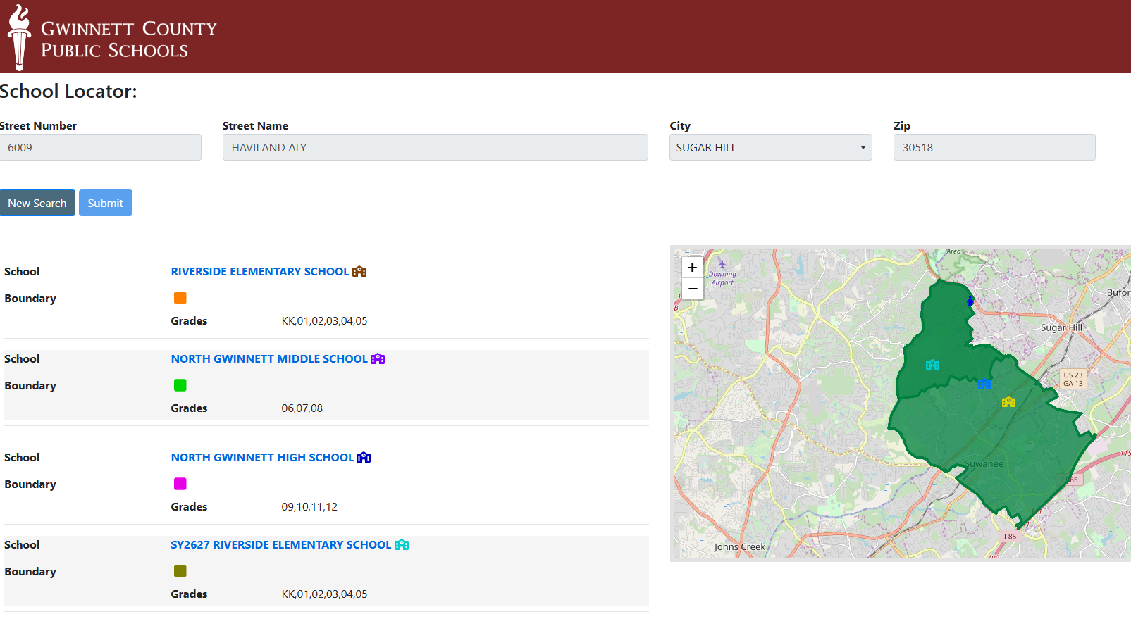Click the yellow school marker on map

pos(1009,402)
